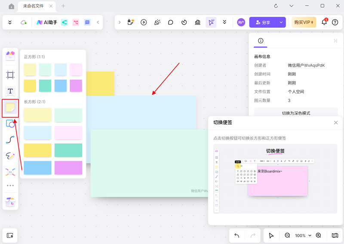Viewport: 344px width, 244px height.
Task: Expand more tools double-chevron in top toolbar
Action: coord(224,22)
